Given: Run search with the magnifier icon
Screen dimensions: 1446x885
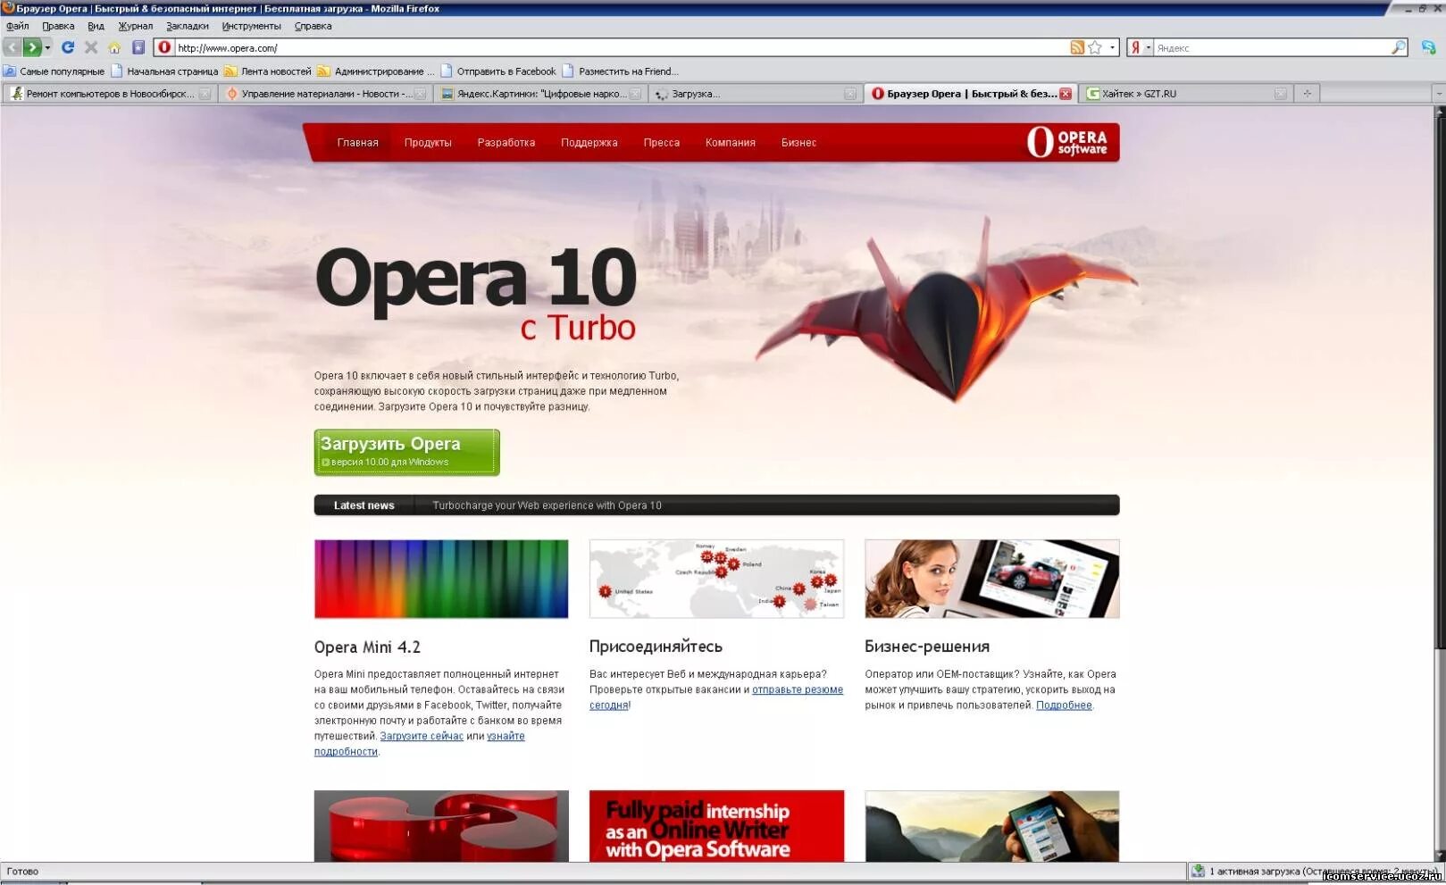Looking at the screenshot, I should pyautogui.click(x=1399, y=48).
